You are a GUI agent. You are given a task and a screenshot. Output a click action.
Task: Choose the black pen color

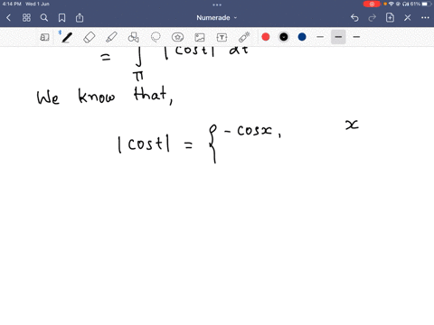284,37
